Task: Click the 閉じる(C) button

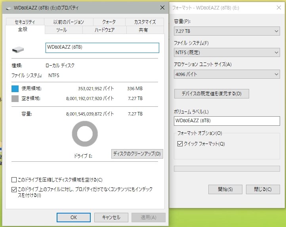Action: [x=263, y=189]
